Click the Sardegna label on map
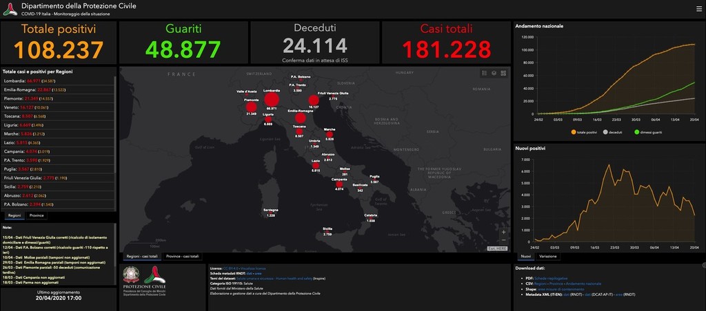This screenshot has height=311, width=706. coord(271,210)
